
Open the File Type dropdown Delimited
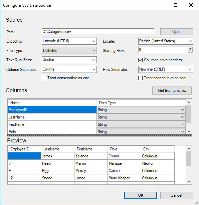tap(69, 51)
